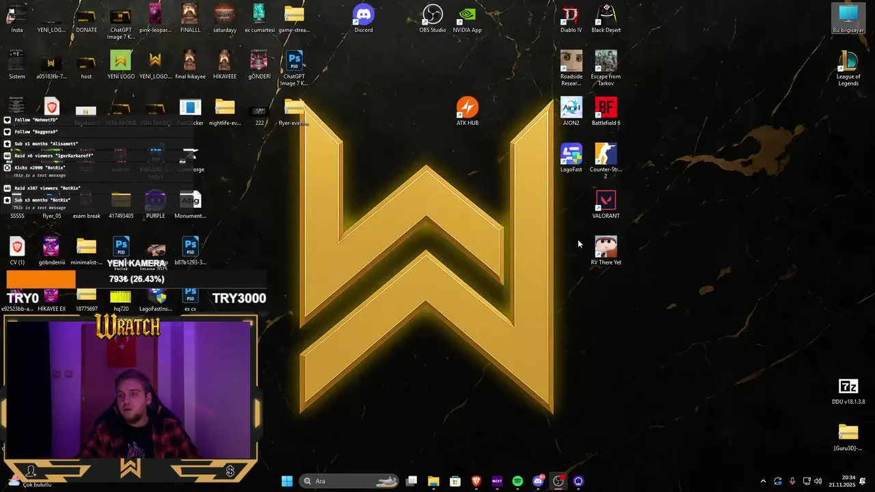Open Brave browser from taskbar
This screenshot has width=875, height=492.
476,481
